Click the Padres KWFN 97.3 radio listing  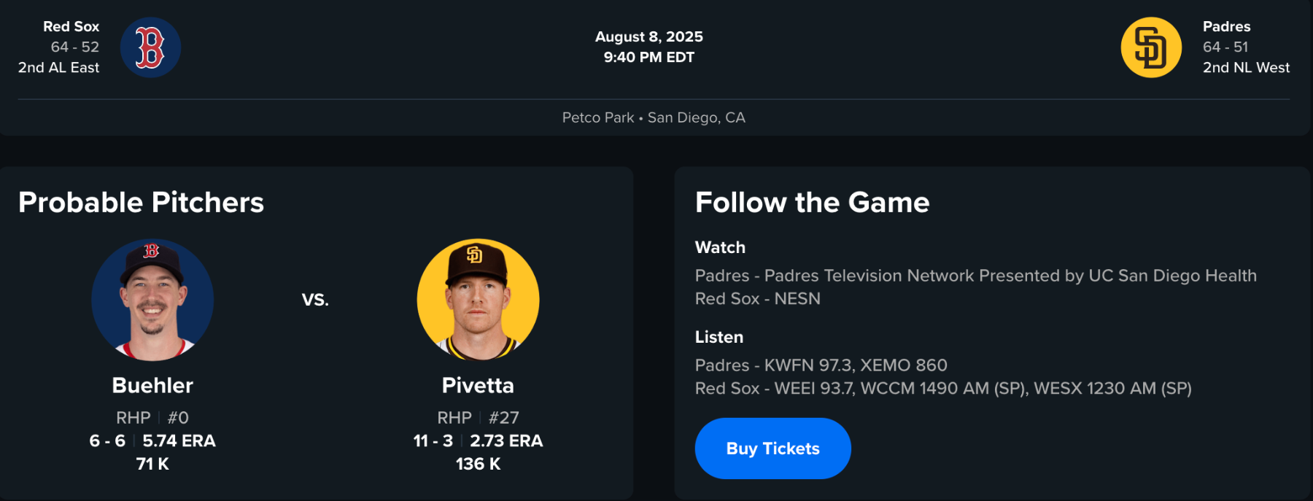(x=821, y=365)
